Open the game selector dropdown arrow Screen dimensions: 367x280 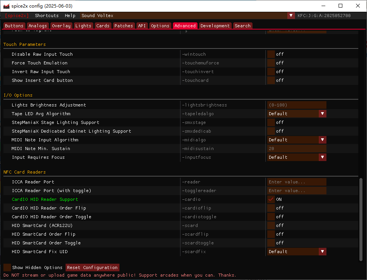pos(291,16)
